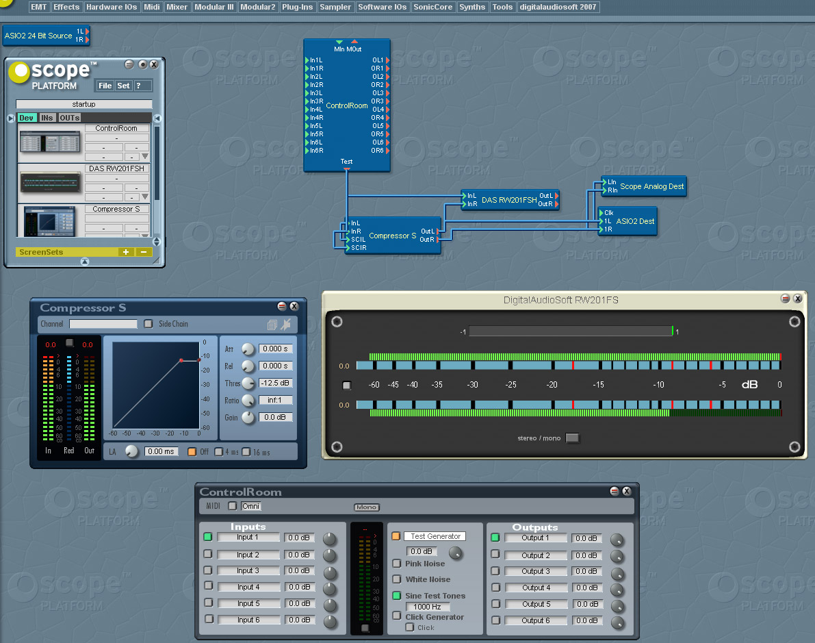Click the -1 to 1 correlation bar in RW201FS

[x=571, y=331]
